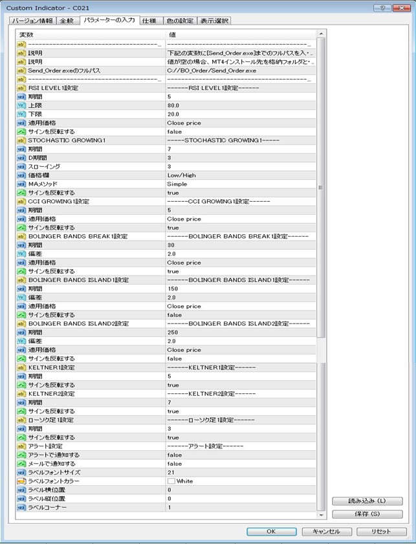Click the parameter list scrollbar up arrow
Viewport: 416px width, 544px height.
point(321,34)
